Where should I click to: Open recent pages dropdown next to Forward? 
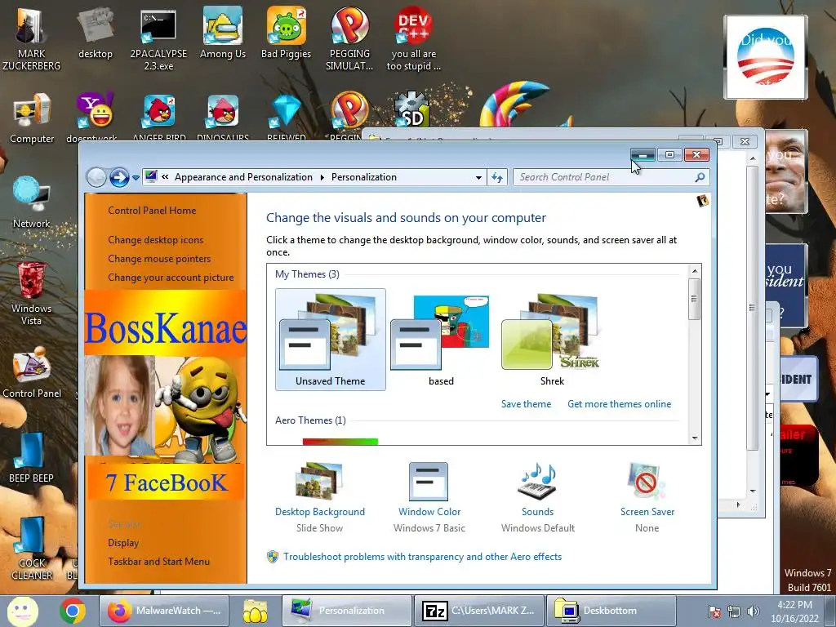coord(136,177)
